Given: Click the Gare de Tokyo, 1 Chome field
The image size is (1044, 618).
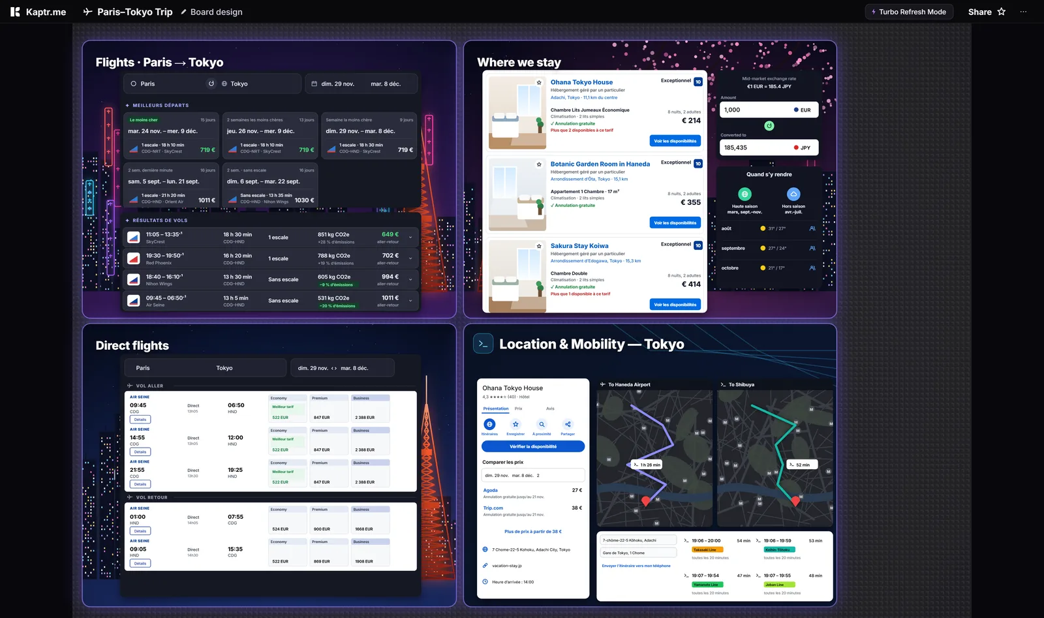Looking at the screenshot, I should coord(638,553).
